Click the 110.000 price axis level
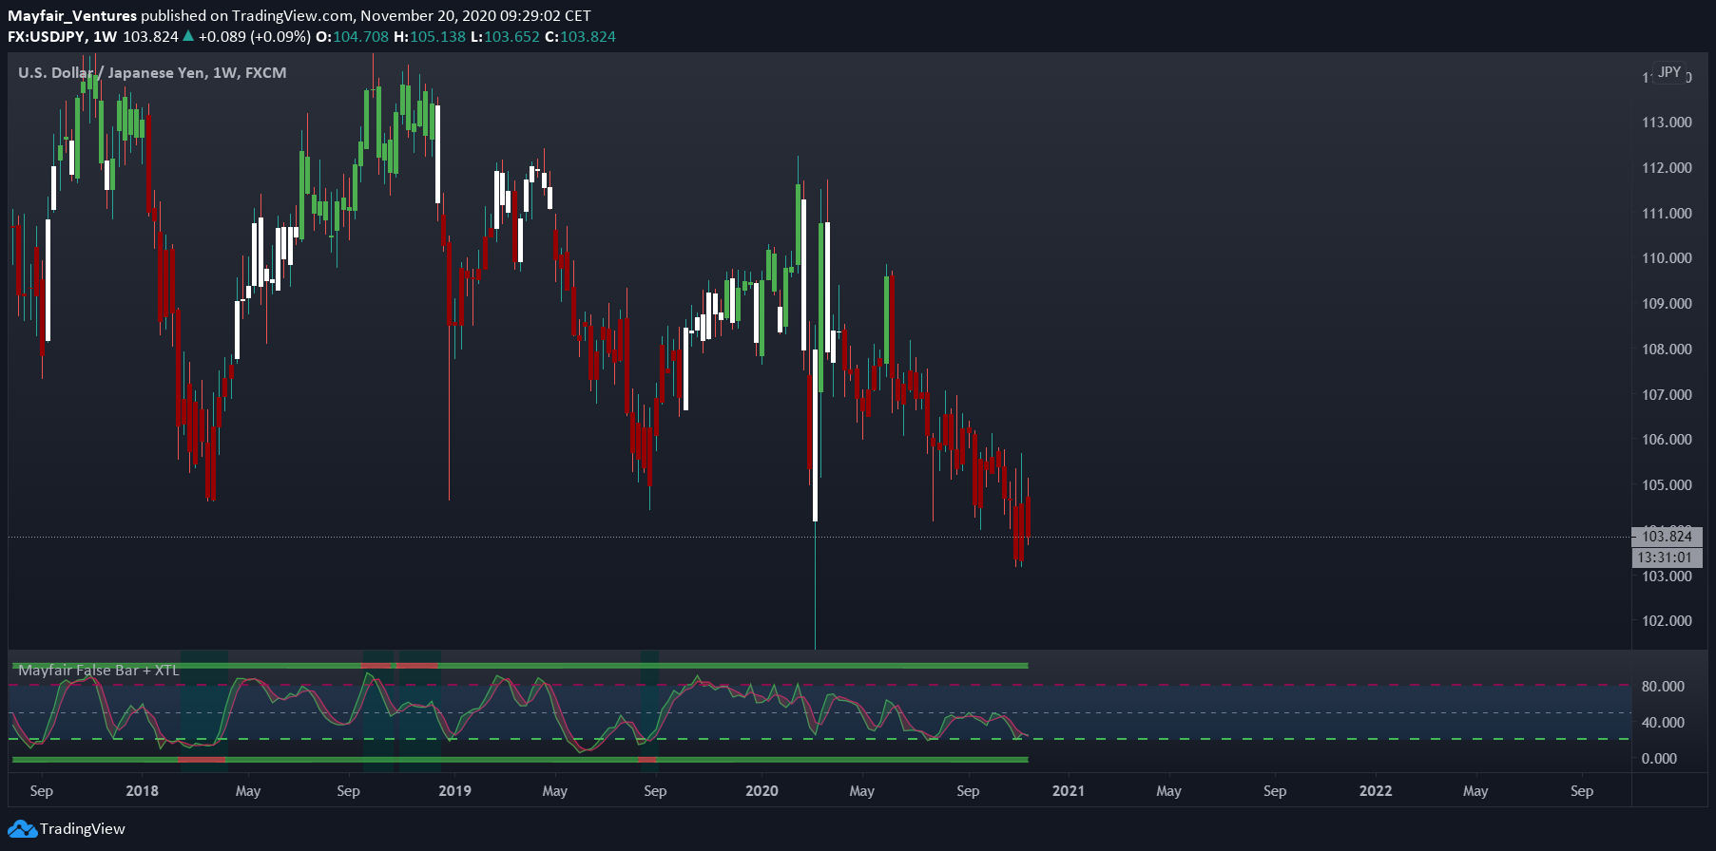This screenshot has height=851, width=1716. point(1667,258)
